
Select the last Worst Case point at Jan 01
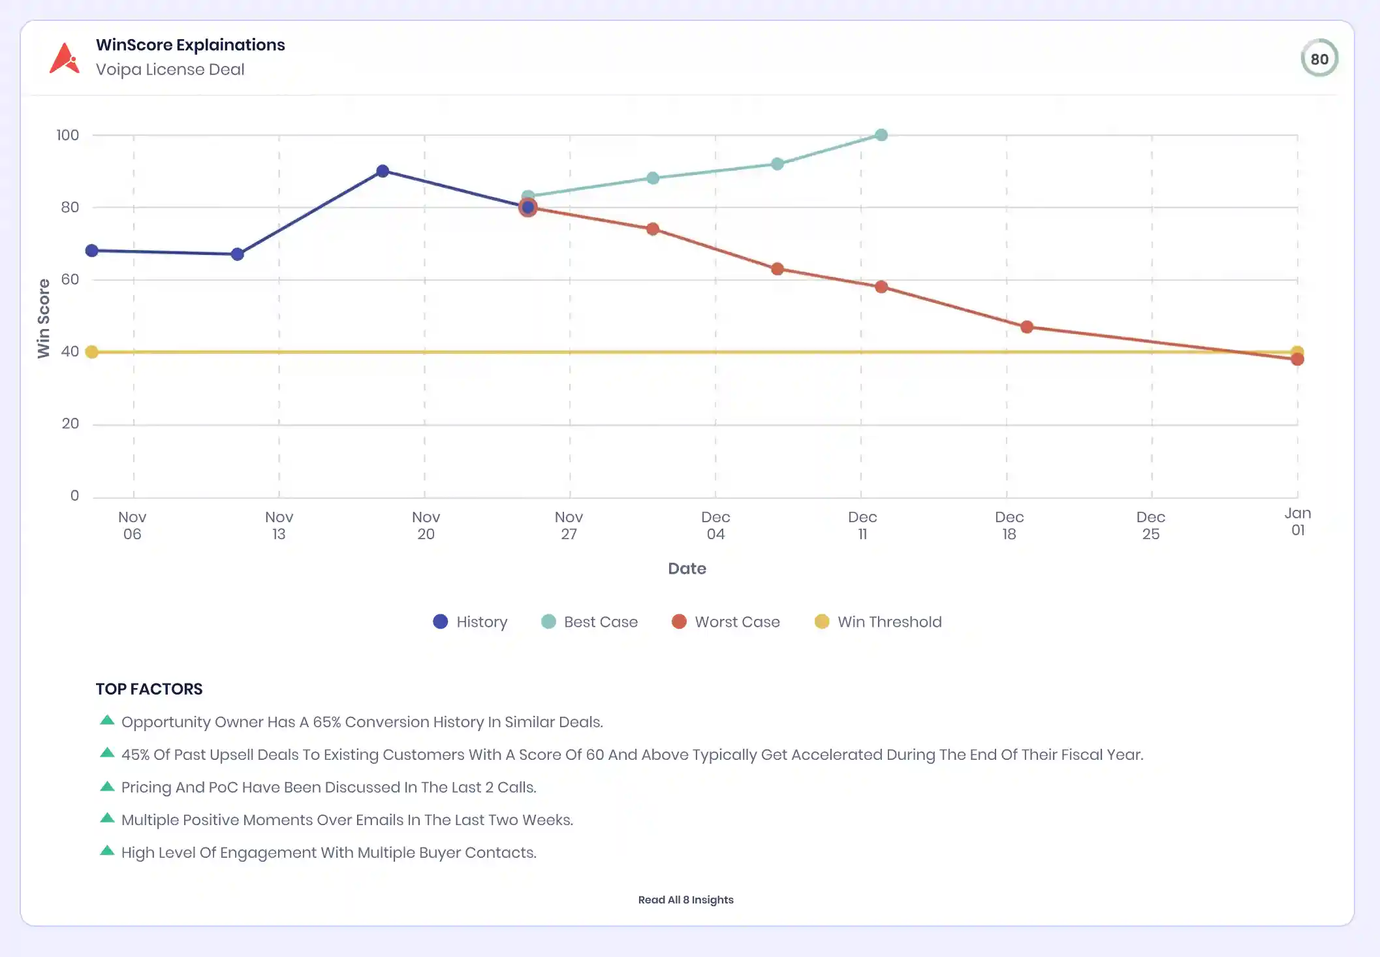(x=1297, y=359)
